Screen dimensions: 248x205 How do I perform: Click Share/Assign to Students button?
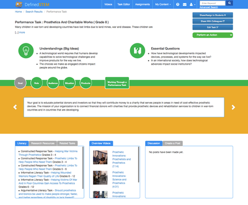pyautogui.click(x=213, y=15)
